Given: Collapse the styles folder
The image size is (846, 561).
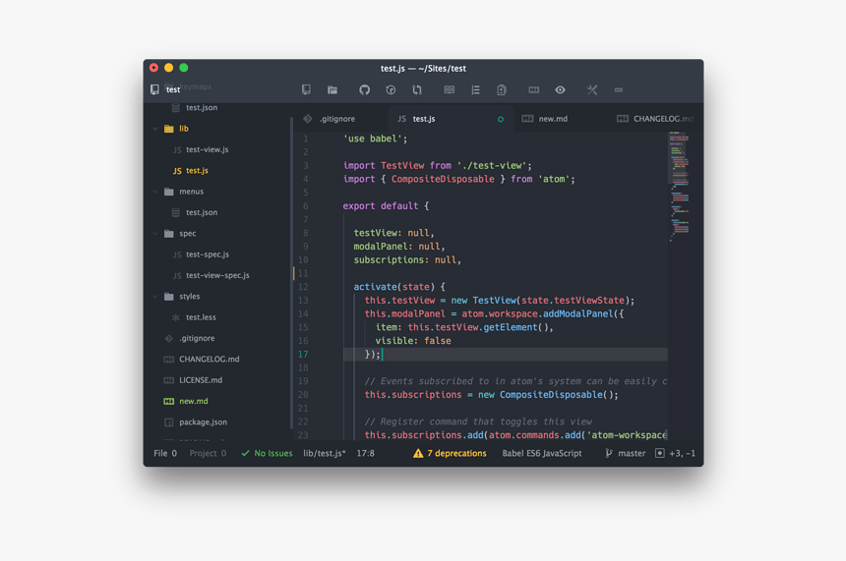Looking at the screenshot, I should [x=155, y=297].
